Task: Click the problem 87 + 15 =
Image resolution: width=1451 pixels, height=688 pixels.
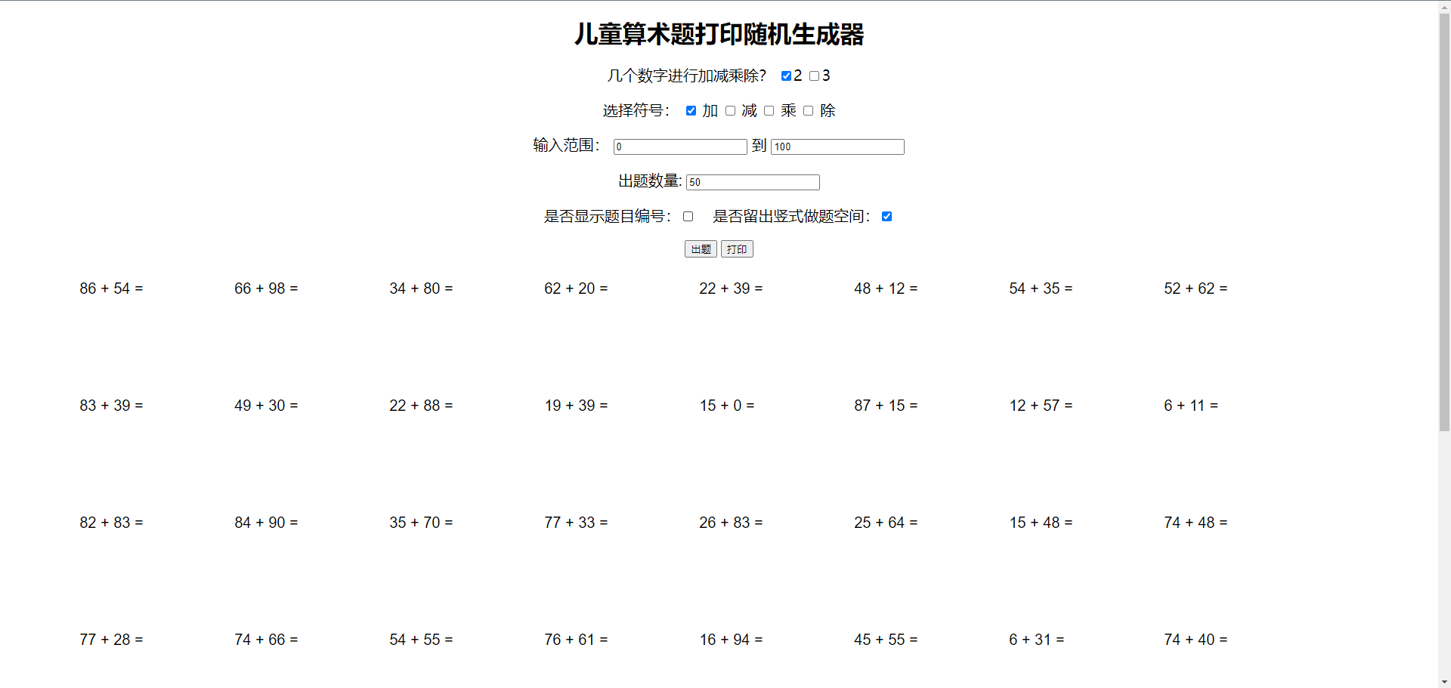Action: [886, 406]
